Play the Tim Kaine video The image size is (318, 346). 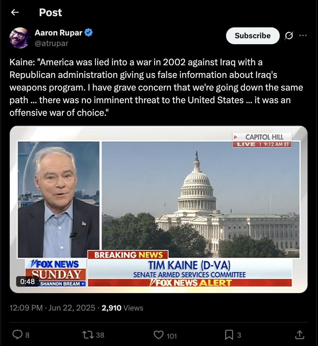coord(158,209)
